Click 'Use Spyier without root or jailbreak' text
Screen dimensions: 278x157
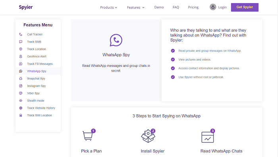point(201,77)
